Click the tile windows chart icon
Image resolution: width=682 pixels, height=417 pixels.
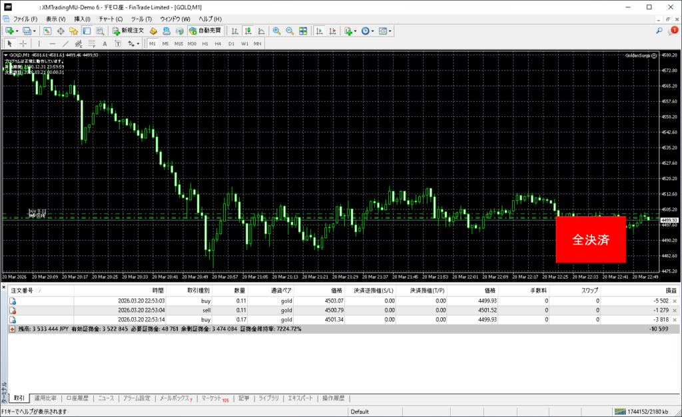point(303,31)
